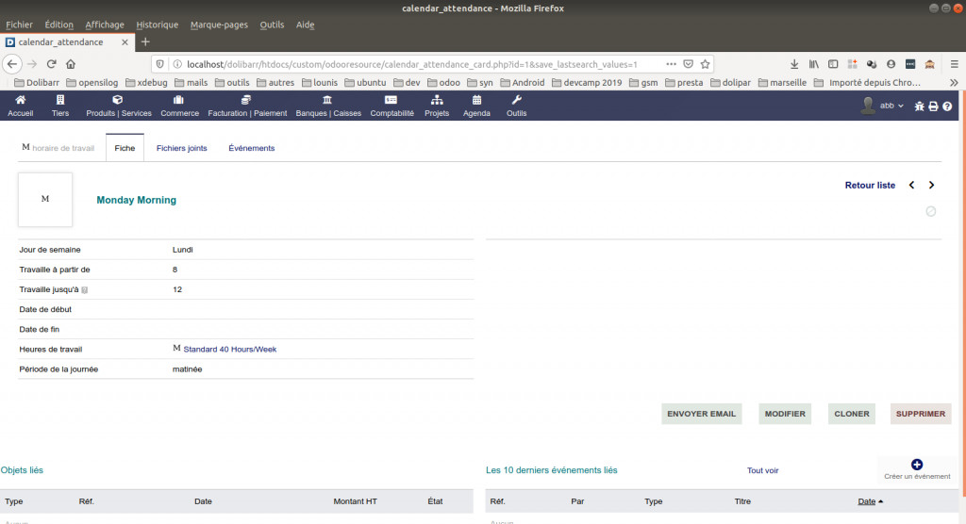Screen dimensions: 966x524
Task: Open the Standard 40 Hours/Week link
Action: [229, 350]
